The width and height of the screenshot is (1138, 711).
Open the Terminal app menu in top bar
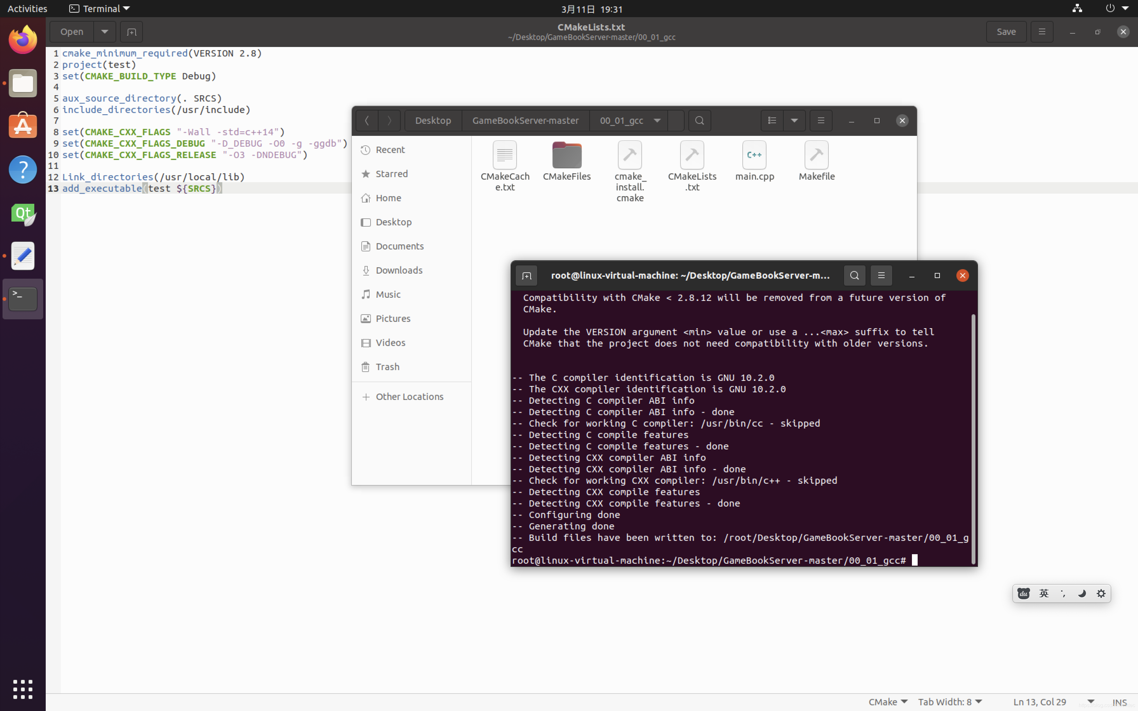(x=99, y=9)
